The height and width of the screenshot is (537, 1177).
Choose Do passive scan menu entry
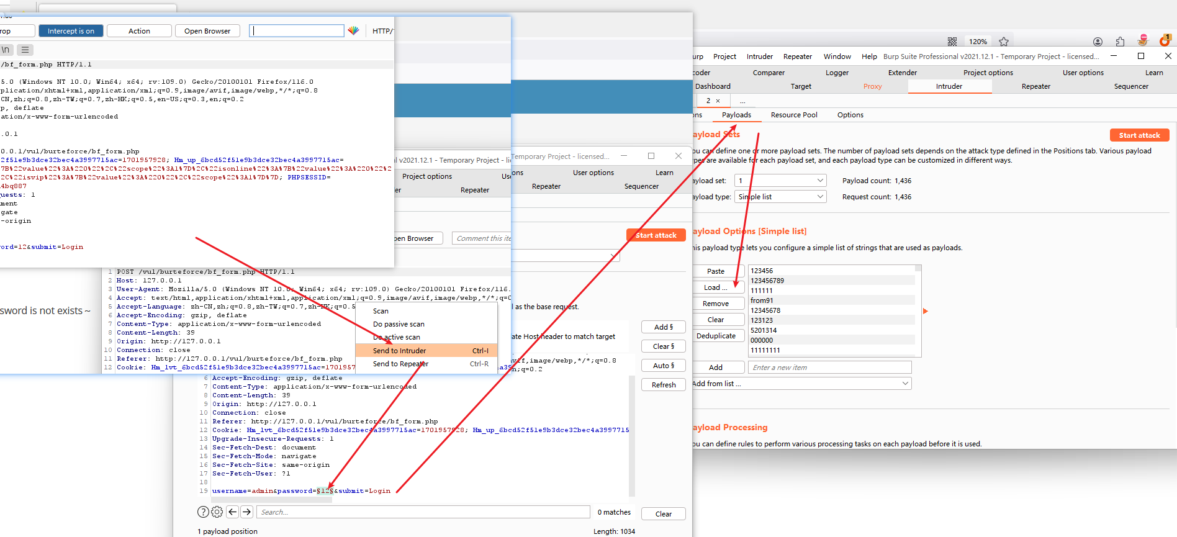(426, 324)
